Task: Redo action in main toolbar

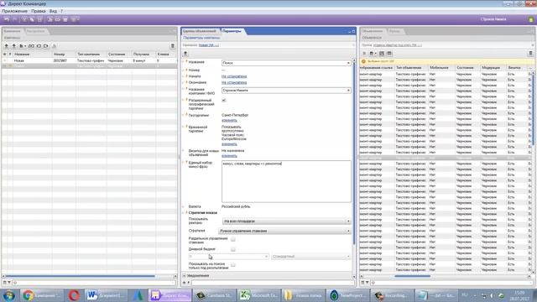Action: pos(15,19)
